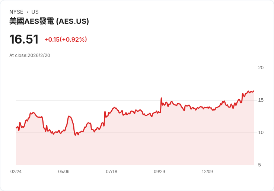Click the NYSE exchange label
274x191 pixels.
16,12
